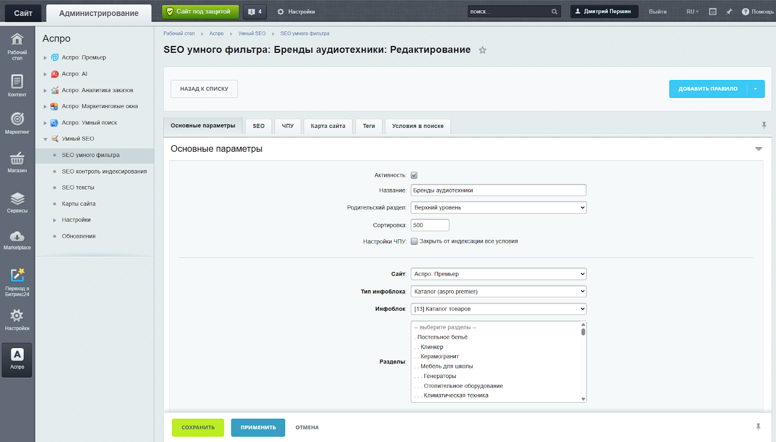Screen dimensions: 776x442
Task: Open notifications icon showing 4
Action: tap(255, 12)
